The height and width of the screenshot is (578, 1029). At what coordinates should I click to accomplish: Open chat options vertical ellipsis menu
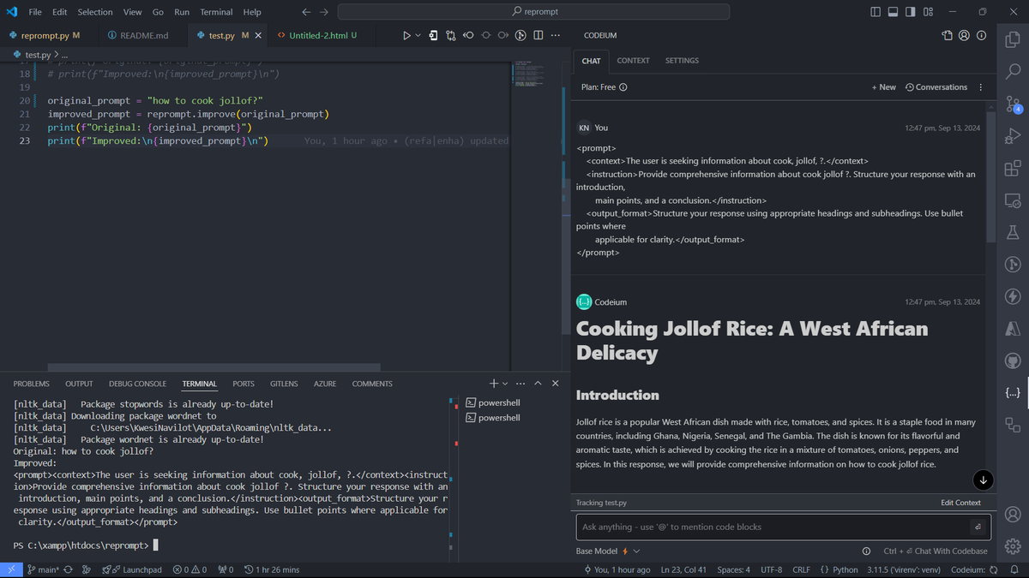(981, 87)
